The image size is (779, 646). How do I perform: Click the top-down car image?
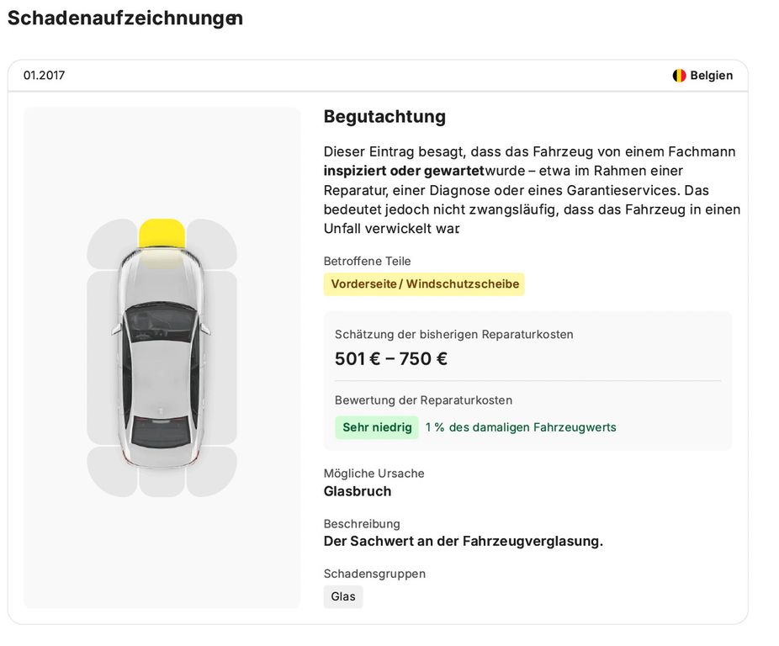(162, 357)
